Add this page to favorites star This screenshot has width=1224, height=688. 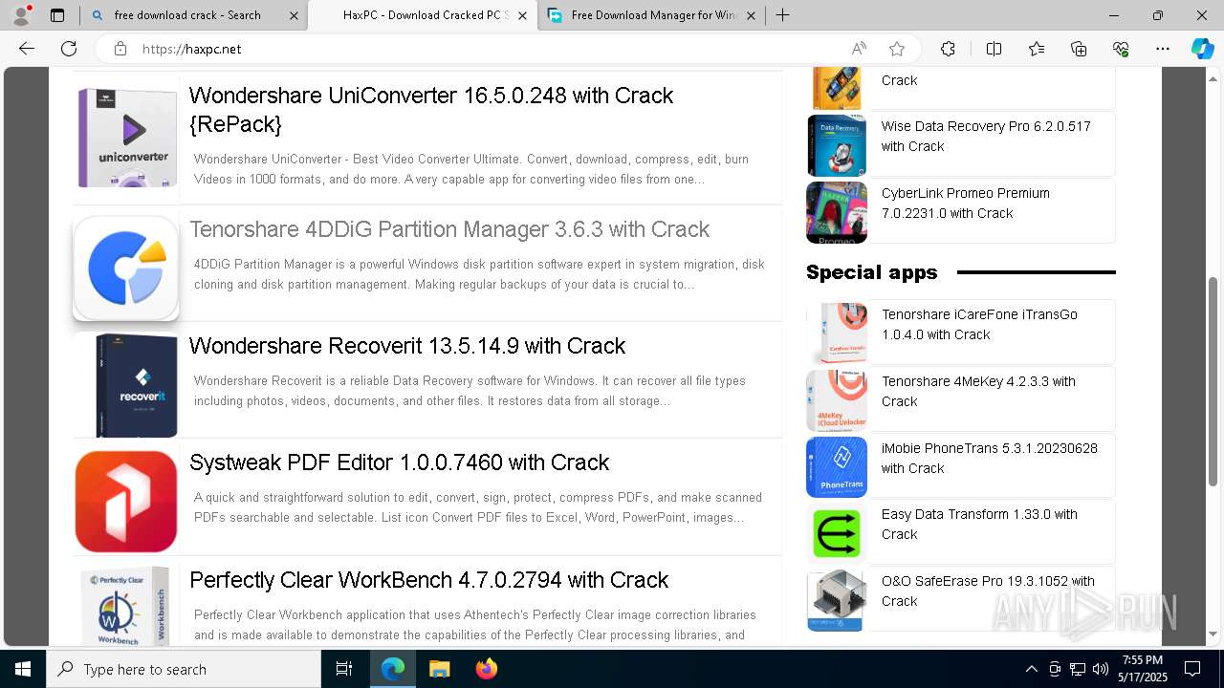(x=897, y=49)
